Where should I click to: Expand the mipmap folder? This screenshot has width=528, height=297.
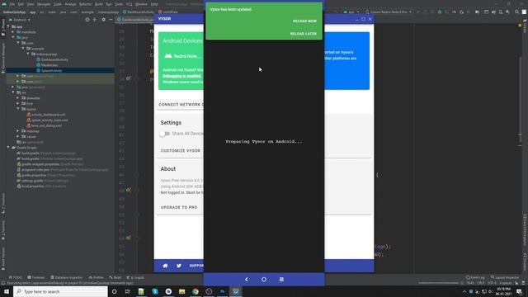pyautogui.click(x=18, y=131)
